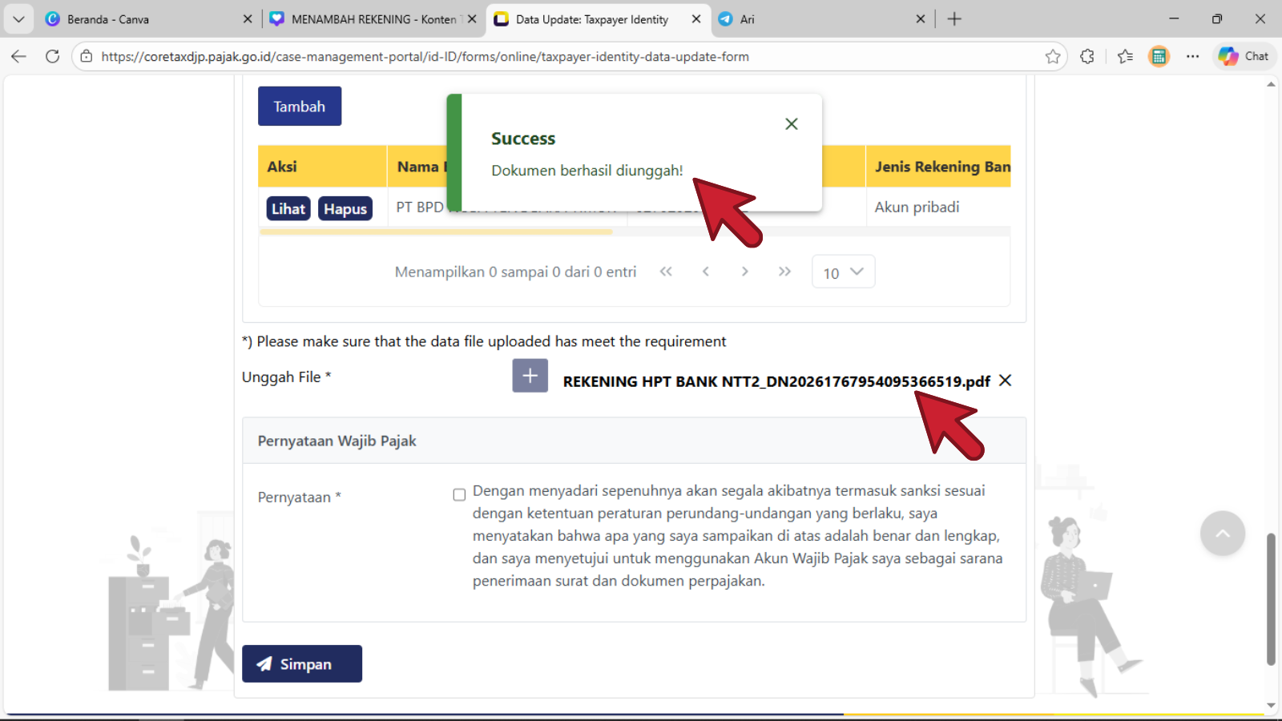Expand the entries-per-page 10 dropdown
The image size is (1282, 721).
[x=843, y=272]
